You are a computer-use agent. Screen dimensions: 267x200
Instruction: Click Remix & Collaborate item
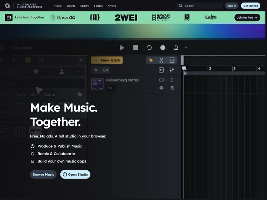(x=53, y=154)
